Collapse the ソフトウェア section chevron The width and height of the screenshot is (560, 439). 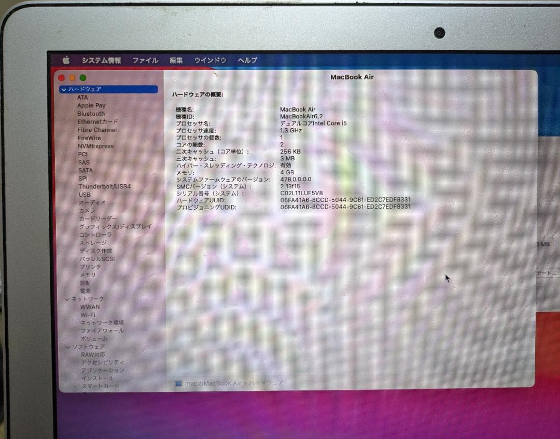pos(68,347)
